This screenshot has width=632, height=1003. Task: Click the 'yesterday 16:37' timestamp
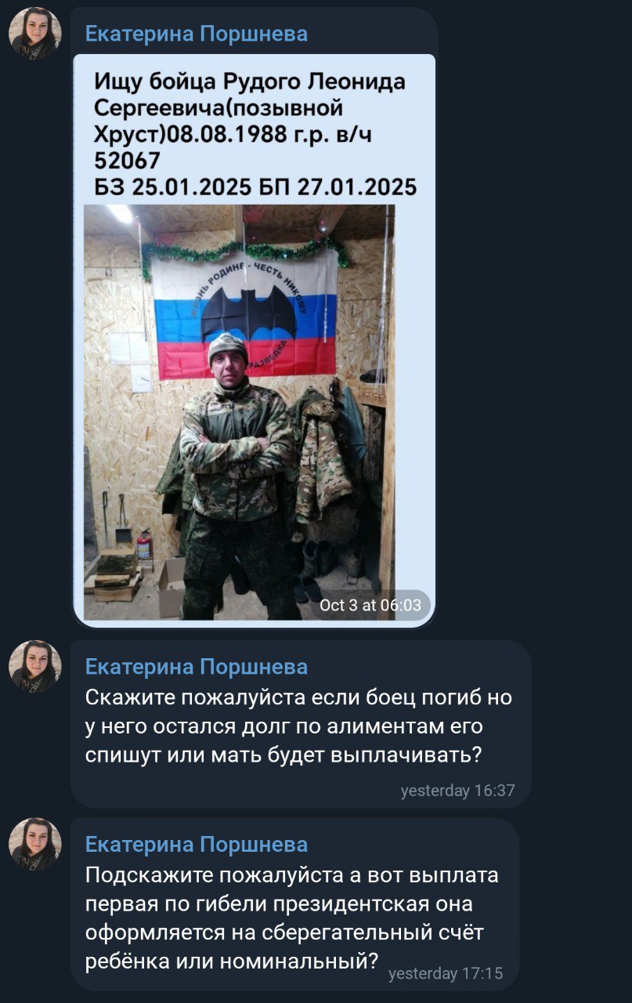[458, 791]
